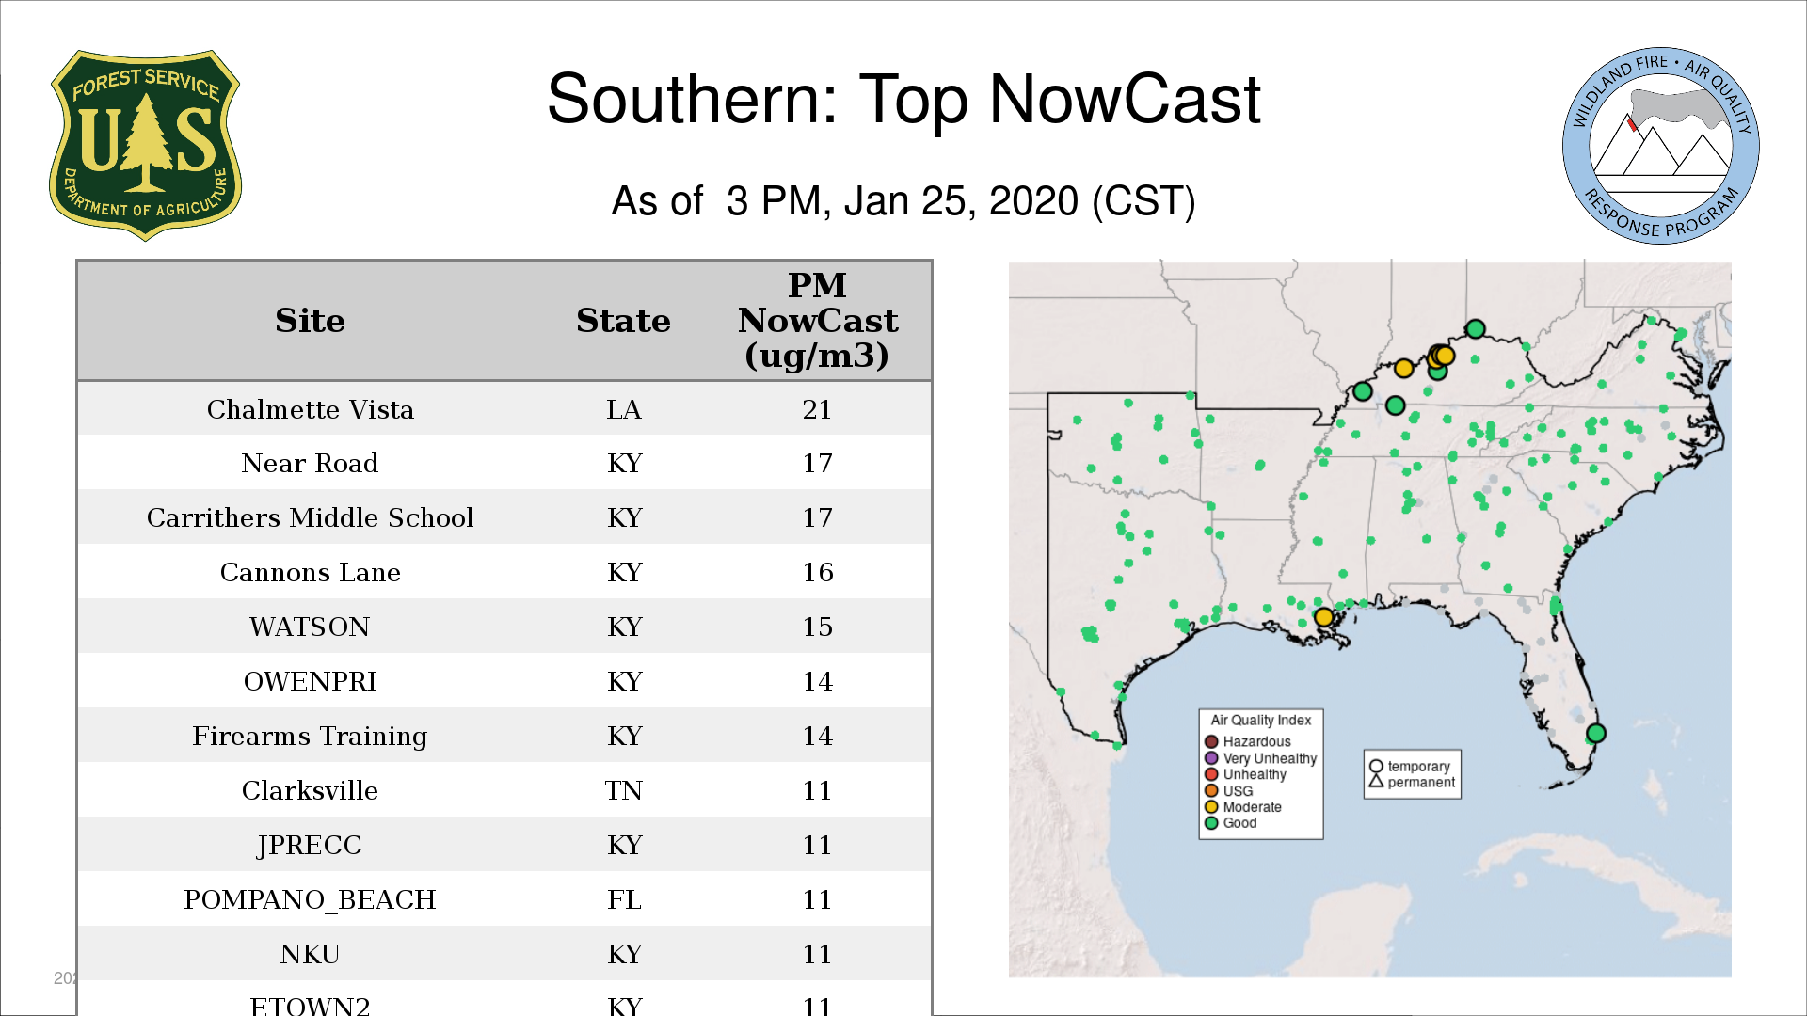This screenshot has width=1807, height=1016.
Task: Click the As of 3 PM date subtitle
Action: (903, 200)
